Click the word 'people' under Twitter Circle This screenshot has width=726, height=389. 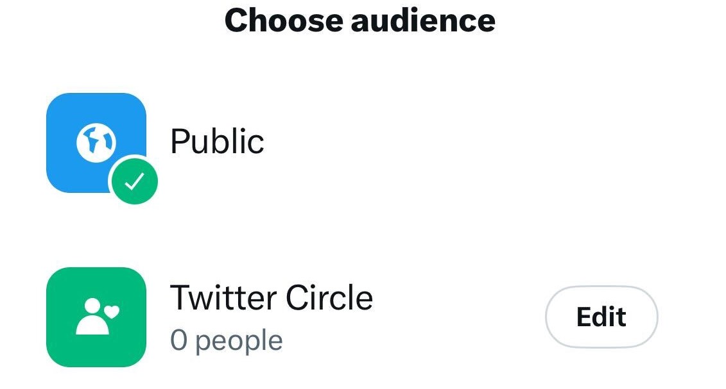click(239, 342)
